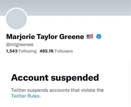Viewport: 131px width, 107px height.
Task: Click the 1,543 count number
Action: pyautogui.click(x=12, y=51)
